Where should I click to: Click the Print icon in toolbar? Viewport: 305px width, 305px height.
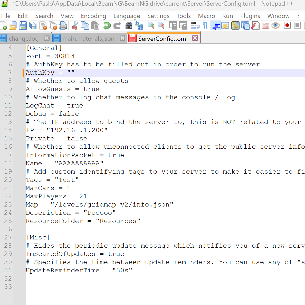(63, 26)
